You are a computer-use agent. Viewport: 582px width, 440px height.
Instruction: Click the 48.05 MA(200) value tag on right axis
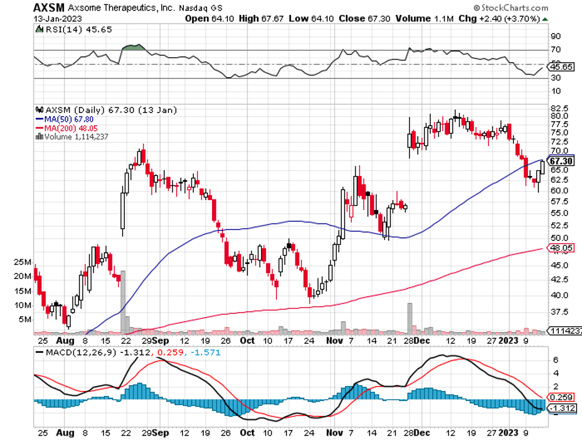tap(561, 248)
